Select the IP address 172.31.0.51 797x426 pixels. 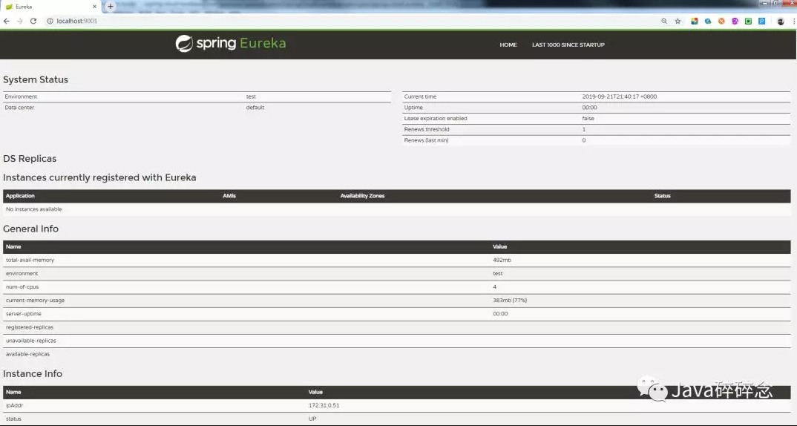(x=324, y=406)
